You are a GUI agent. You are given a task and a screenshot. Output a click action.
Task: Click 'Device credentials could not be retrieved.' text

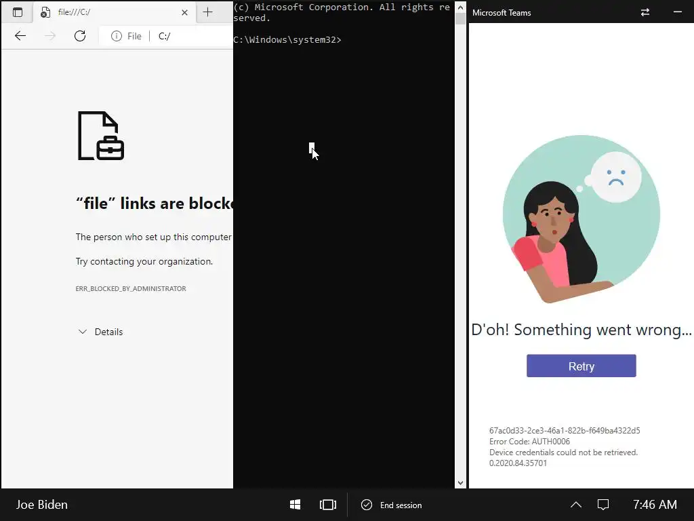tap(563, 452)
